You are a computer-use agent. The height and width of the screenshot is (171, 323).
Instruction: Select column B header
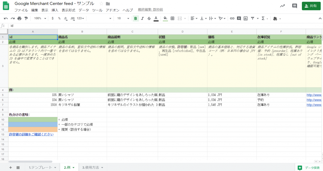[x=82, y=32]
